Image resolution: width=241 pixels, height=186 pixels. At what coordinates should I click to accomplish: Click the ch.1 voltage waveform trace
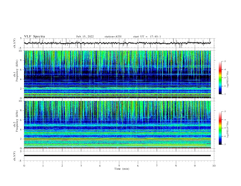117,43
